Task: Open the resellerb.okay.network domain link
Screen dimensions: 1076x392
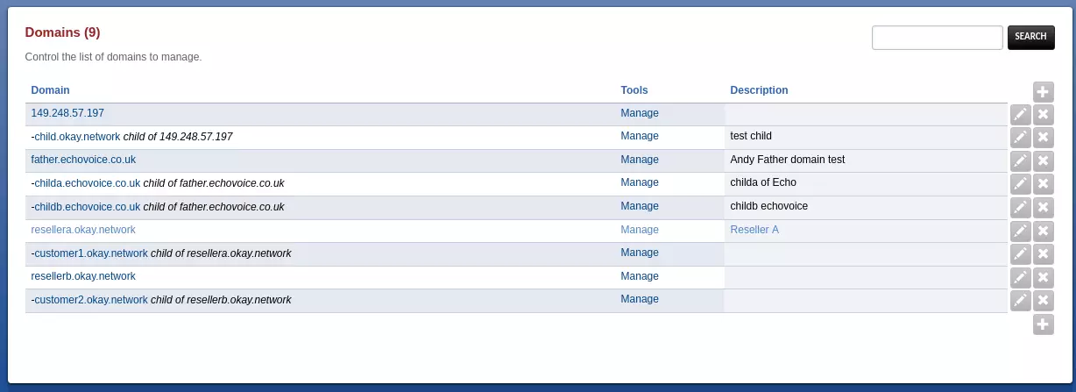Action: pyautogui.click(x=83, y=276)
